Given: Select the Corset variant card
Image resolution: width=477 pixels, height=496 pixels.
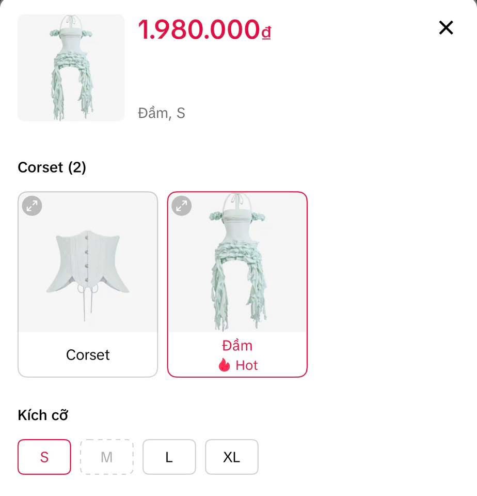Looking at the screenshot, I should pyautogui.click(x=88, y=284).
